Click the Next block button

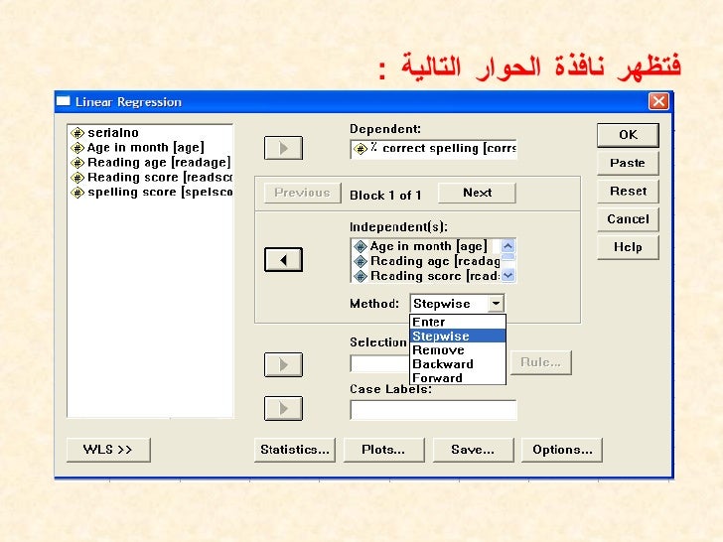point(477,193)
